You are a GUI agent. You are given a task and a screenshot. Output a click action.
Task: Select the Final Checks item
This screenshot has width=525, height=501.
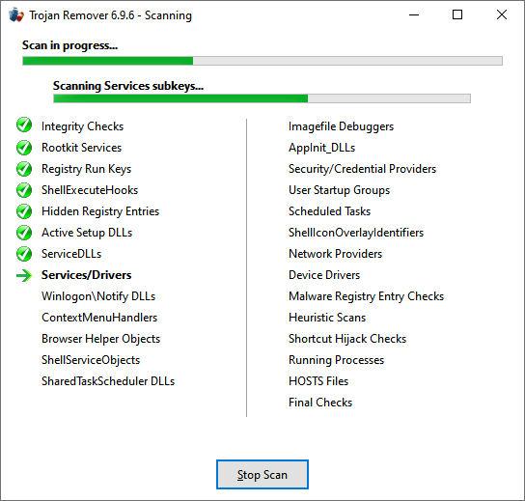click(320, 403)
